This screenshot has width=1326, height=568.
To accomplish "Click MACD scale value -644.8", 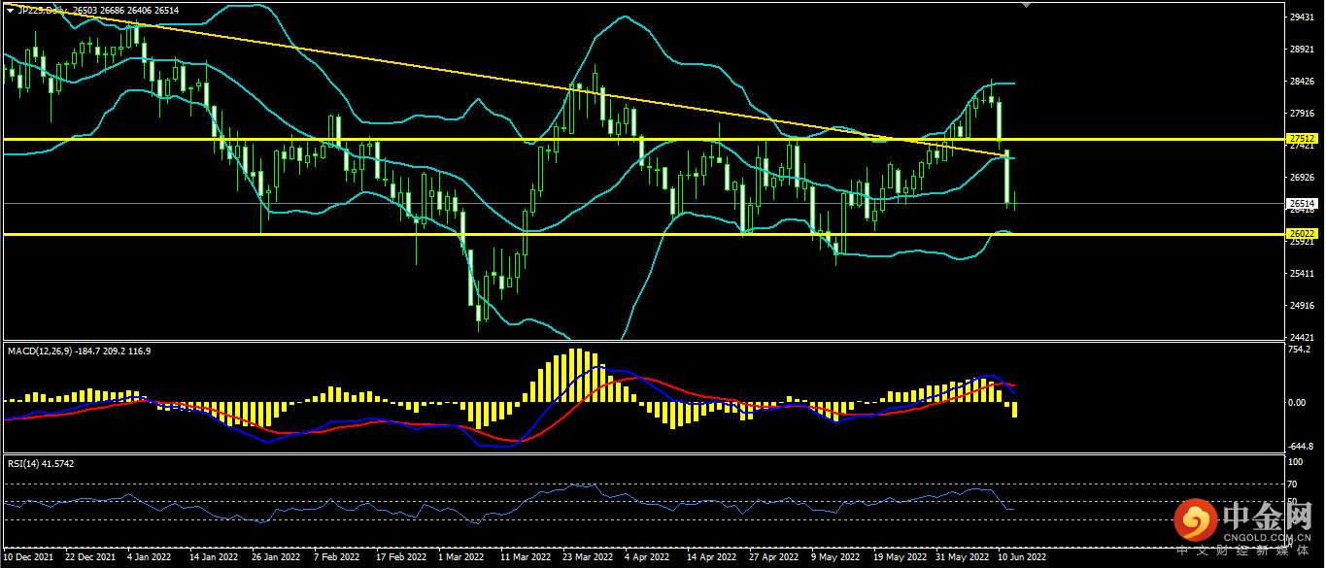I will [1301, 448].
